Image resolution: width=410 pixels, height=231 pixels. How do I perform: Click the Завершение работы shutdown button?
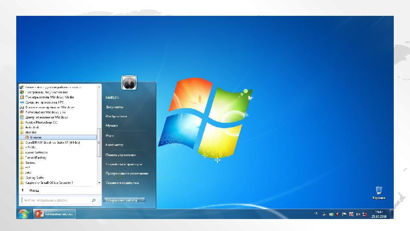[x=121, y=200]
